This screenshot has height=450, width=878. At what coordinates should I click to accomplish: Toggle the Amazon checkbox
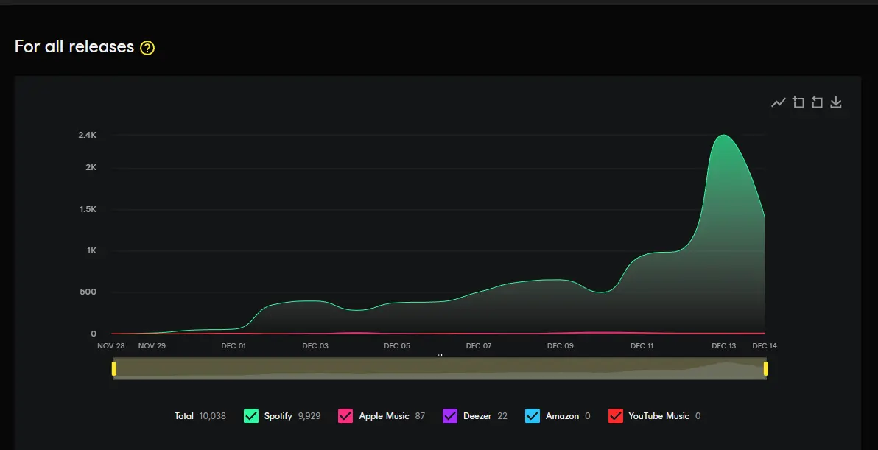533,416
